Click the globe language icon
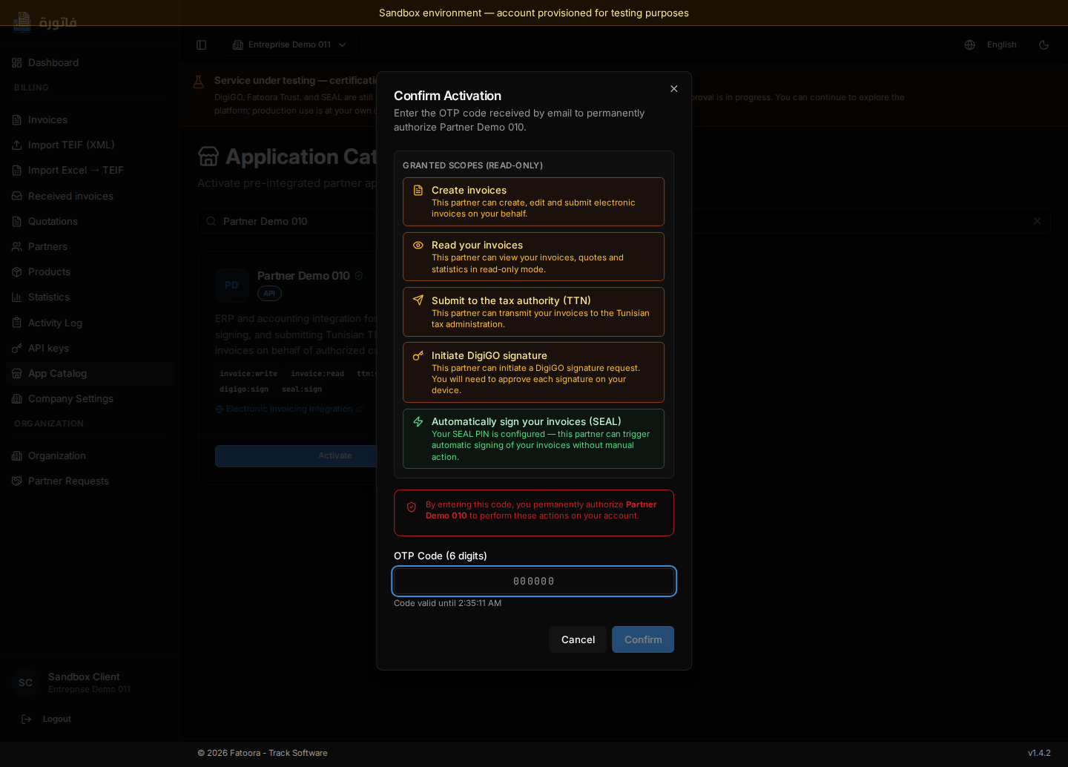Viewport: 1068px width, 767px height. (x=969, y=45)
